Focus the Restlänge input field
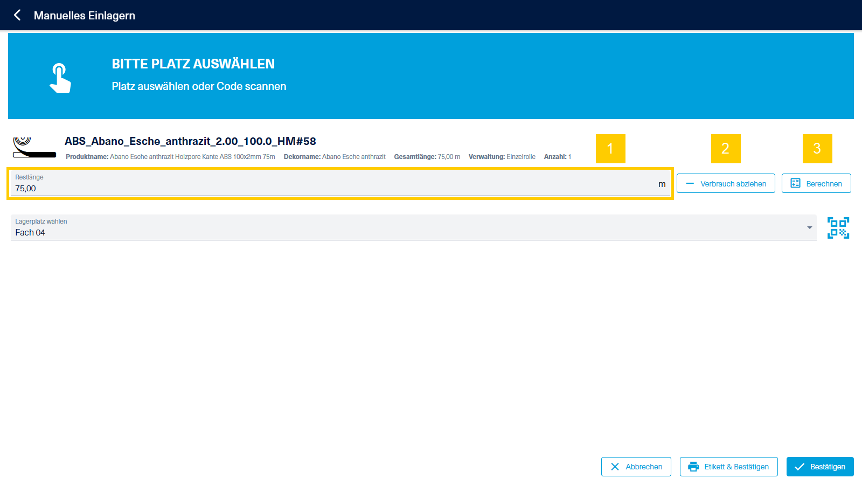The image size is (862, 485). point(334,188)
